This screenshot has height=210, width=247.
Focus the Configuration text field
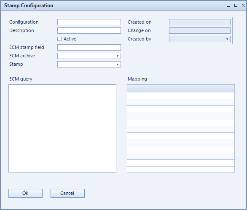tap(89, 22)
